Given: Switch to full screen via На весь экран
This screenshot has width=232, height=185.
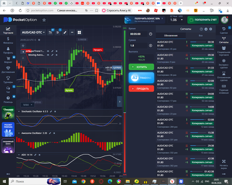Looking at the screenshot, I should pos(224,164).
